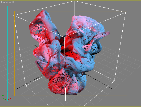Click the XYZ axis tripod indicator
This screenshot has height=107, width=141.
[8, 96]
